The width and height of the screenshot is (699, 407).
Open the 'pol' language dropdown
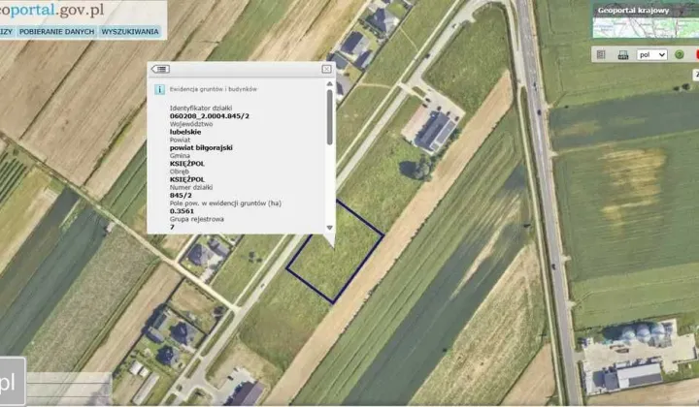pos(651,54)
